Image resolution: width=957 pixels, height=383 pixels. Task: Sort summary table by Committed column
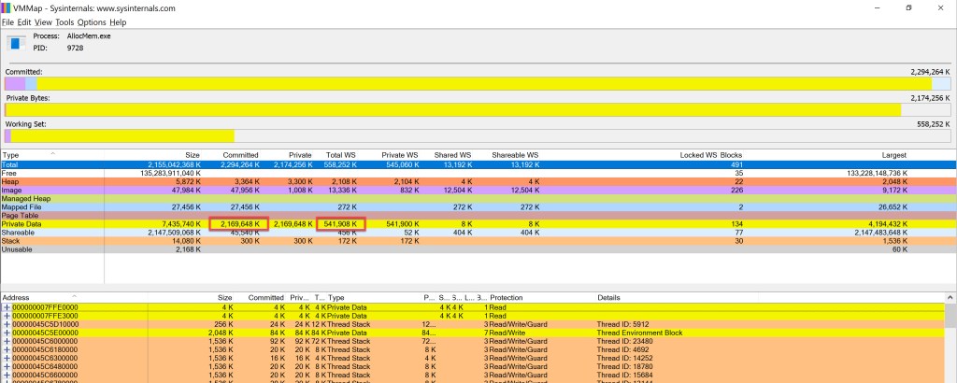tap(241, 155)
